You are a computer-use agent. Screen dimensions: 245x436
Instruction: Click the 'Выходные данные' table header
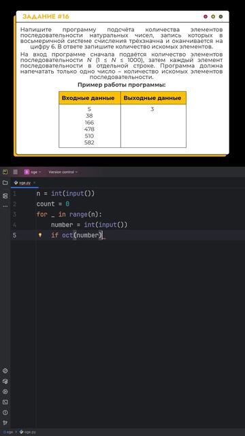[152, 98]
